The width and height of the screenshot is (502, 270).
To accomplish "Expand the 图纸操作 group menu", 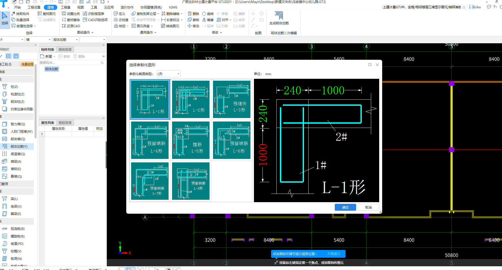I will tap(85, 32).
